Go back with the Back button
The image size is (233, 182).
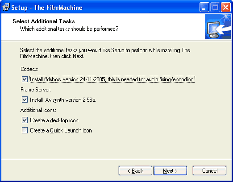pos(135,171)
